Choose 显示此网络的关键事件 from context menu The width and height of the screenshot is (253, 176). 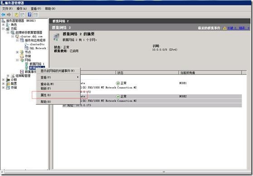tap(58, 71)
